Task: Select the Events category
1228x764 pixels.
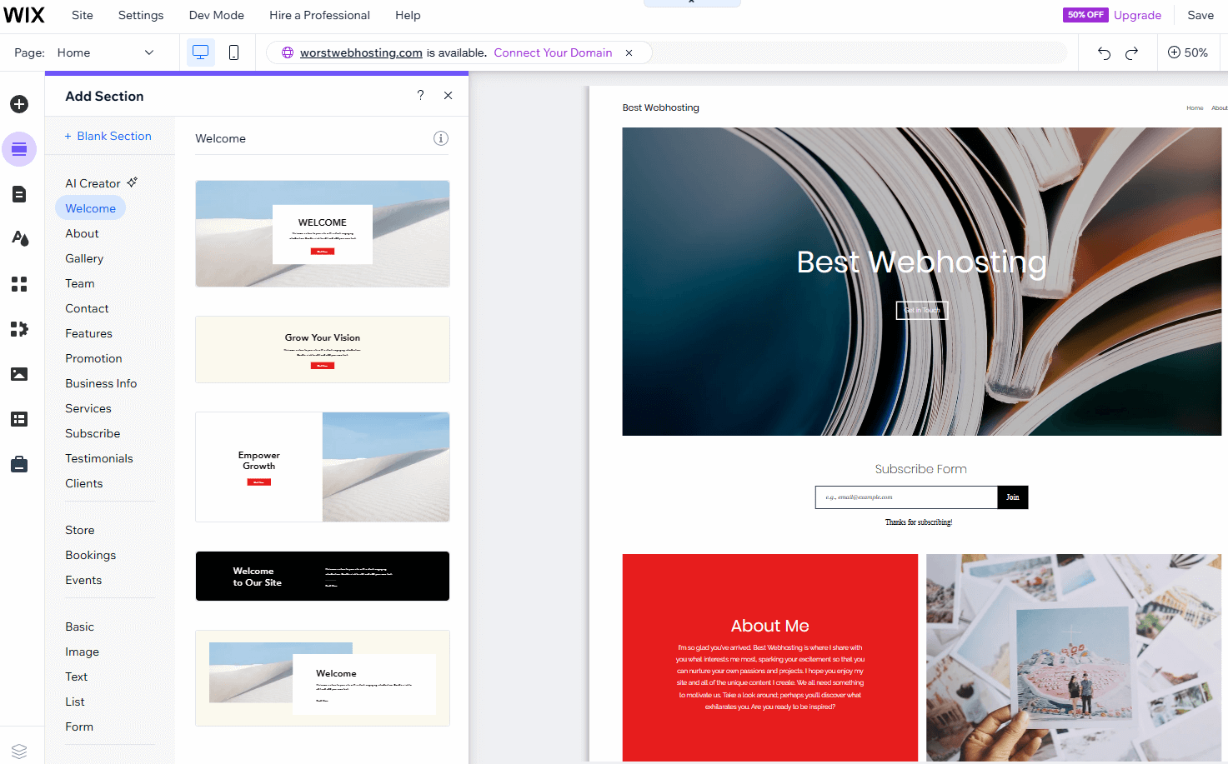Action: click(83, 580)
